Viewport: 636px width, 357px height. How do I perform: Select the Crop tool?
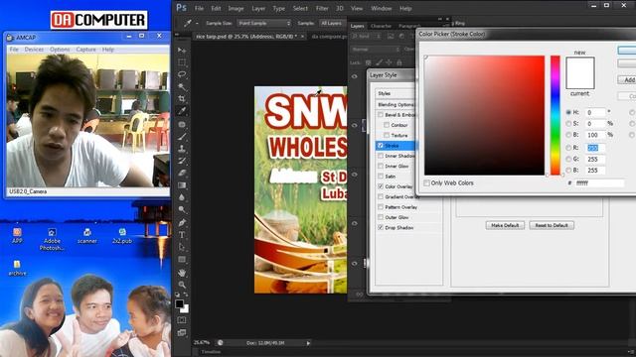(x=182, y=99)
